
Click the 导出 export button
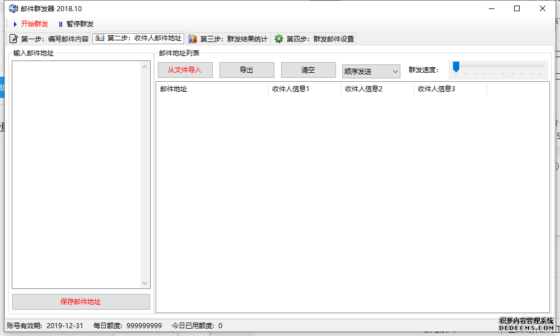(246, 69)
